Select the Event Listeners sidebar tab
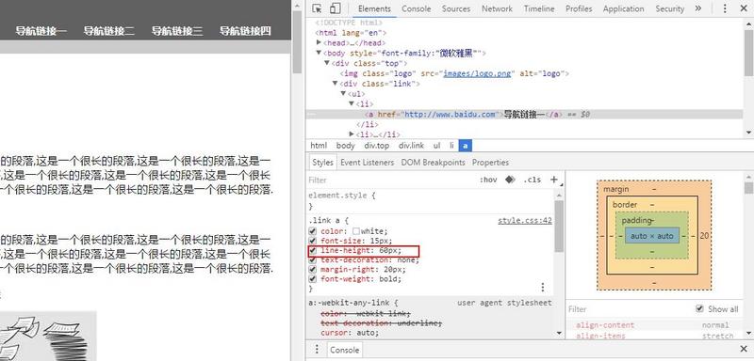Image resolution: width=754 pixels, height=361 pixels. pyautogui.click(x=367, y=163)
